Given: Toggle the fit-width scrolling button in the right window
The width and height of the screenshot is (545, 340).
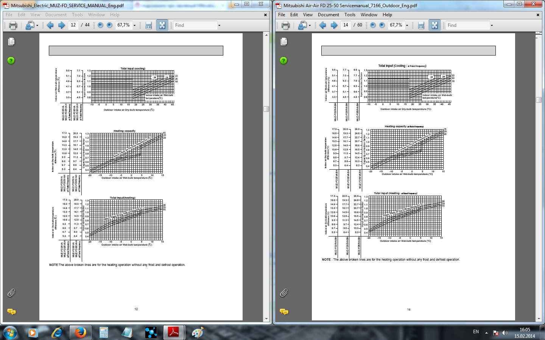Looking at the screenshot, I should tap(421, 25).
